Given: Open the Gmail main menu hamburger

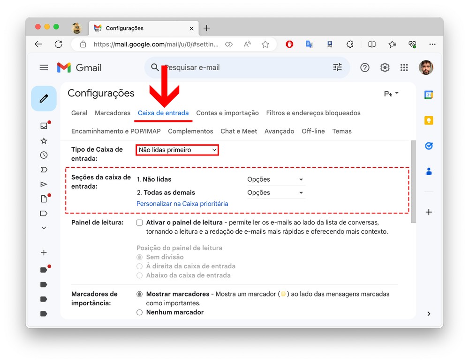Looking at the screenshot, I should pyautogui.click(x=44, y=67).
